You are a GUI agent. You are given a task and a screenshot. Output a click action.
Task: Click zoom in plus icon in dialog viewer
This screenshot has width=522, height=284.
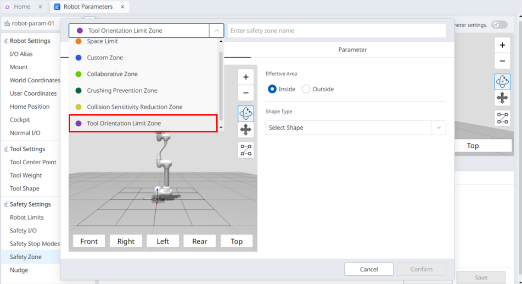coord(246,77)
